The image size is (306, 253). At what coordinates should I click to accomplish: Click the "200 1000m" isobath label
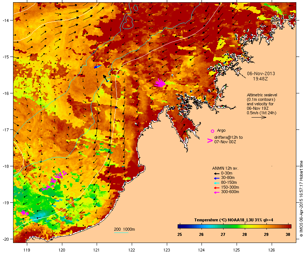[x=124, y=229]
